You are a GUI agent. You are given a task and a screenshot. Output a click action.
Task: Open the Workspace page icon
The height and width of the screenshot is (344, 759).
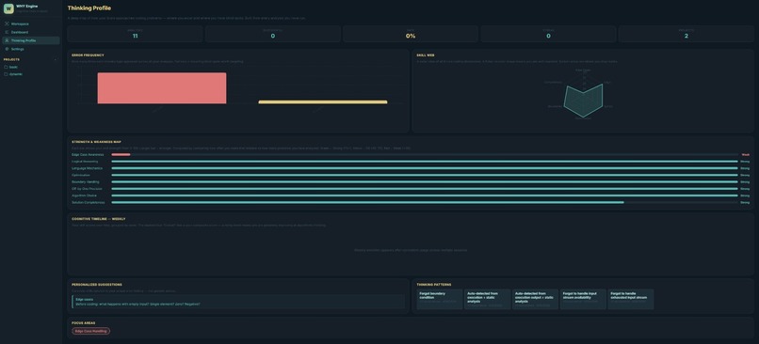click(7, 23)
